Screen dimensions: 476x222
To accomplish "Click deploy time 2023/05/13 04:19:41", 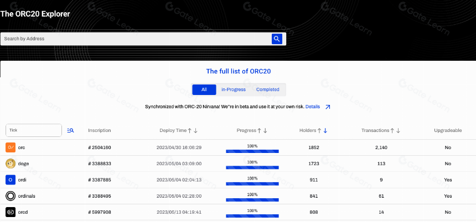I will click(x=179, y=212).
